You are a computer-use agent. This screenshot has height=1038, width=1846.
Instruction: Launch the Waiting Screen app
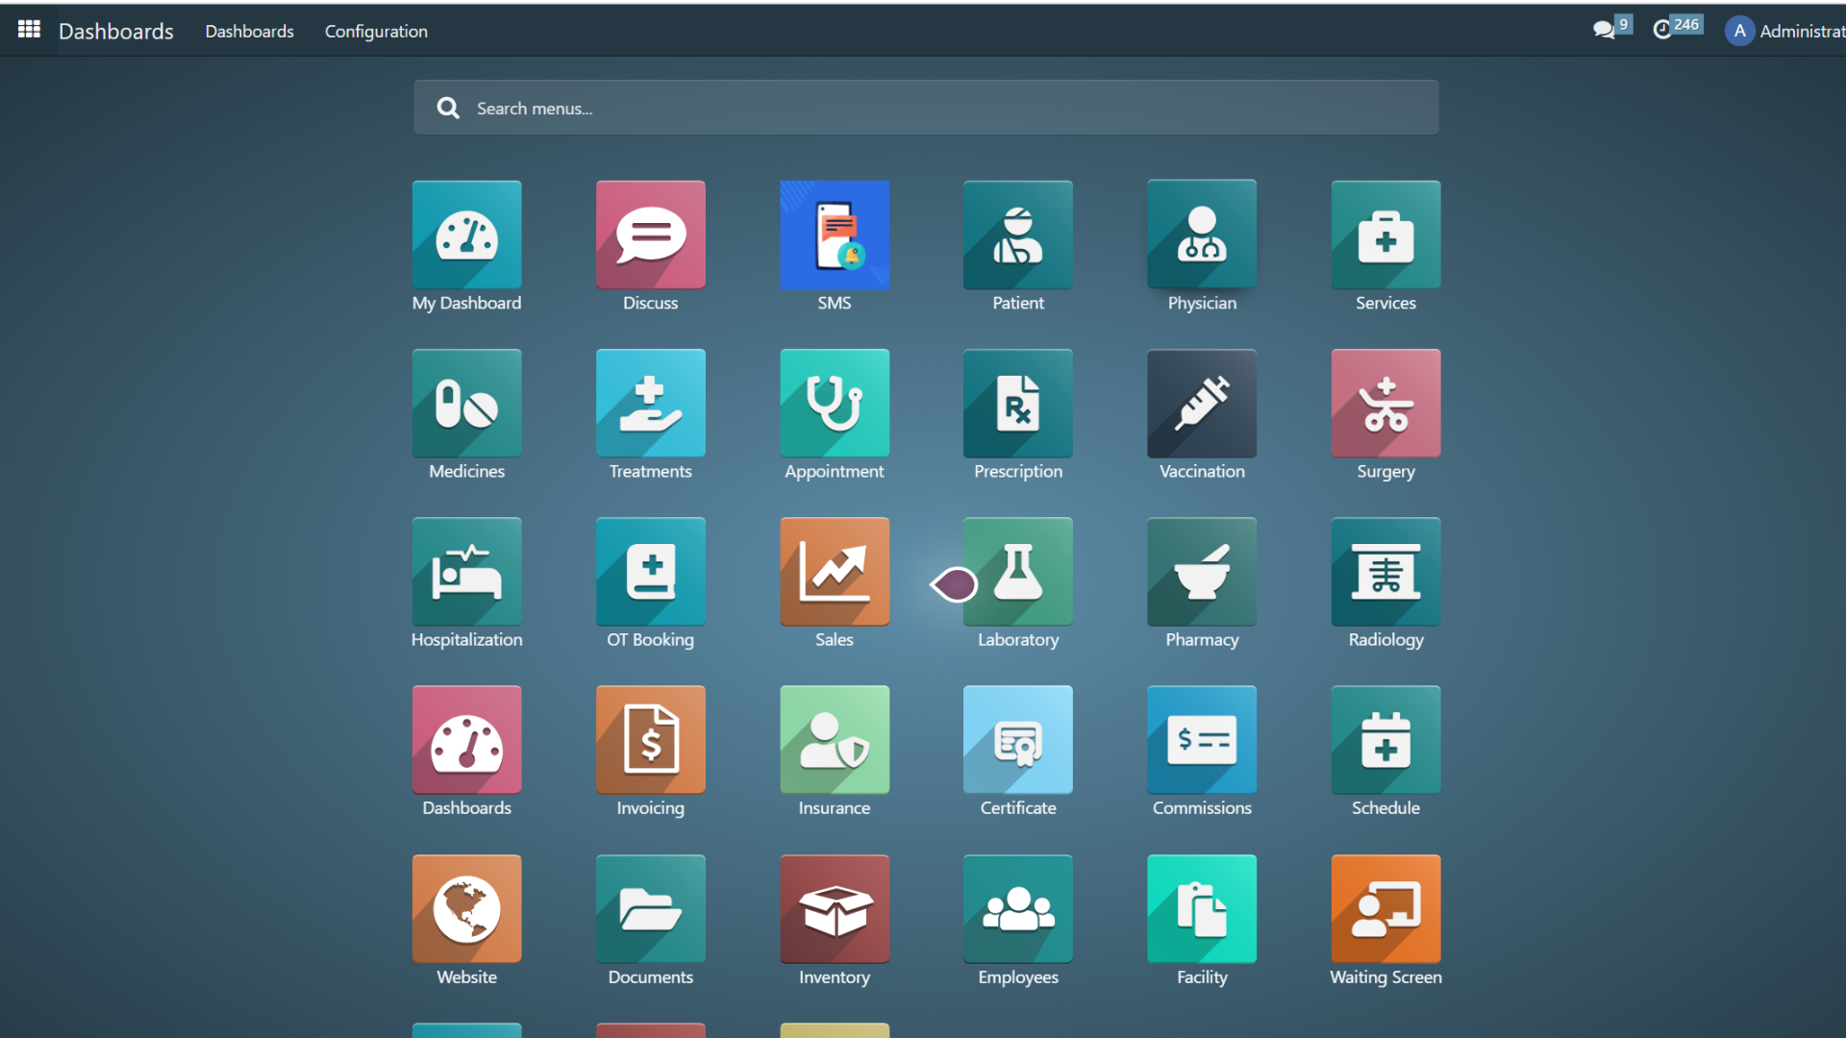click(1384, 909)
